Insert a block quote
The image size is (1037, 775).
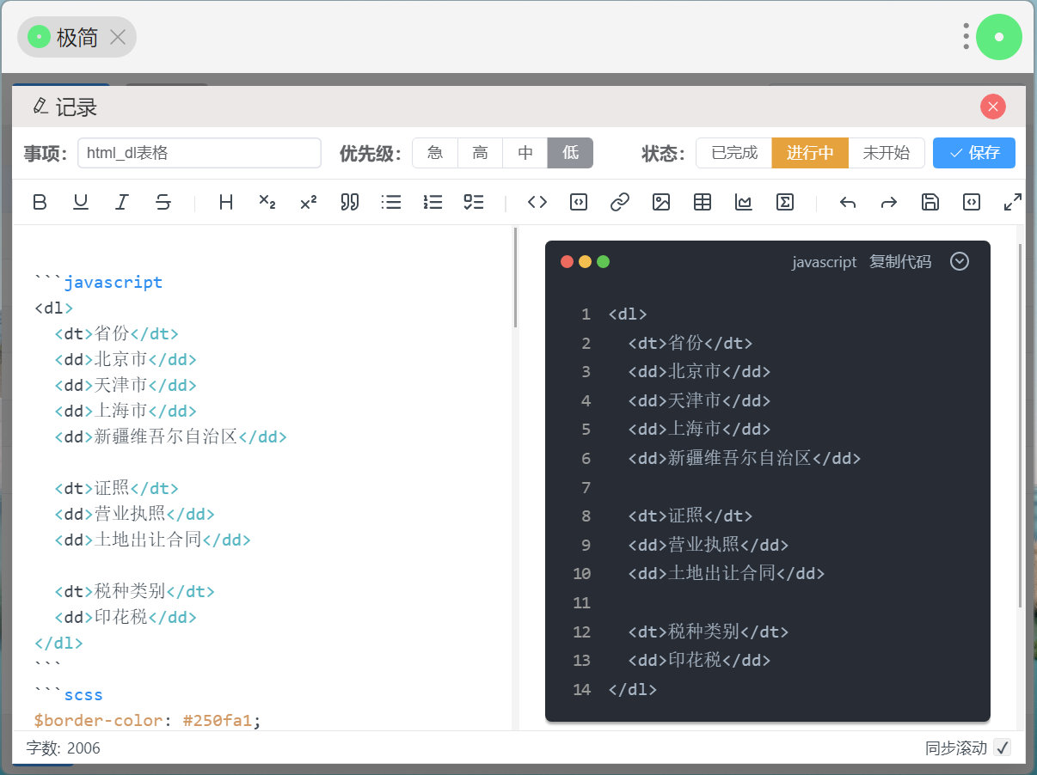(350, 202)
